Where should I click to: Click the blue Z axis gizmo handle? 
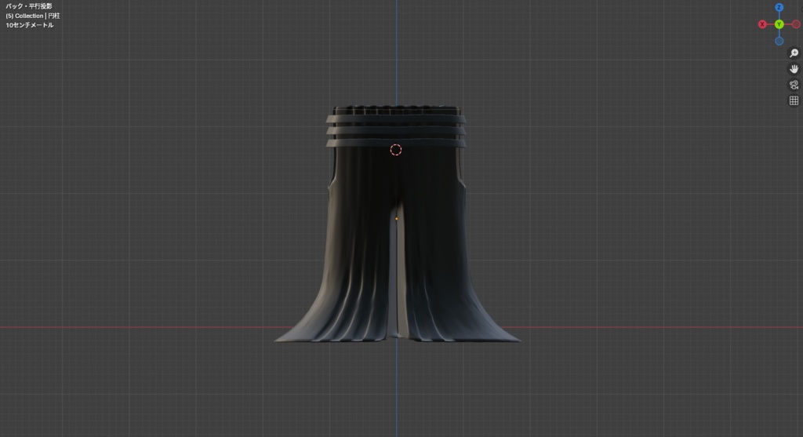point(779,8)
